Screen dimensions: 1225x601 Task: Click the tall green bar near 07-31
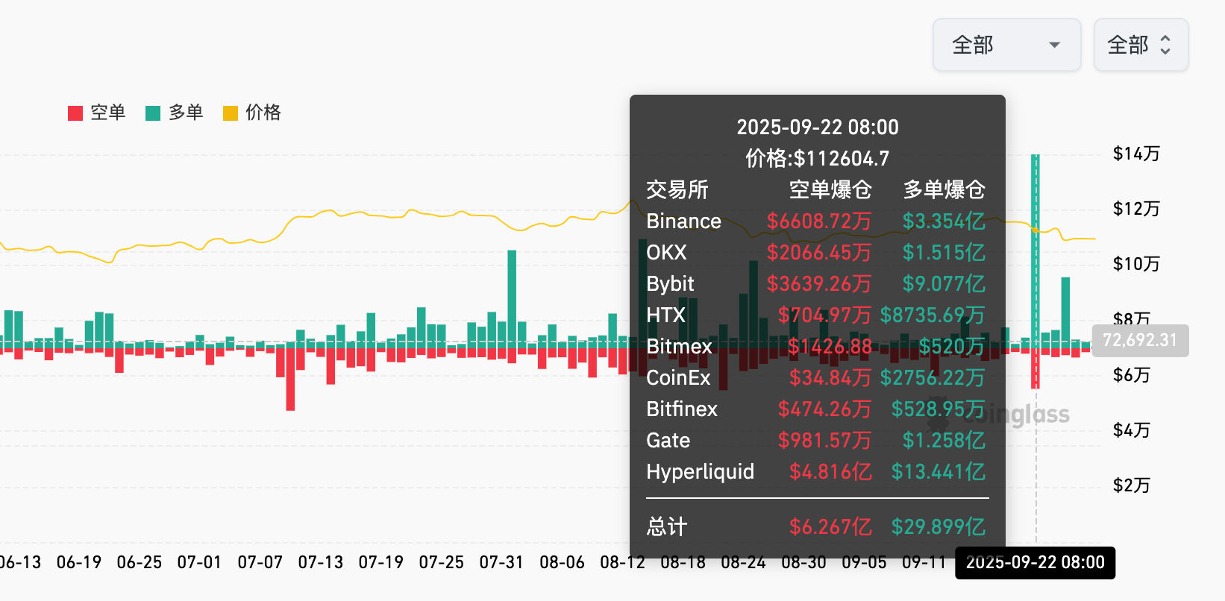click(x=512, y=300)
